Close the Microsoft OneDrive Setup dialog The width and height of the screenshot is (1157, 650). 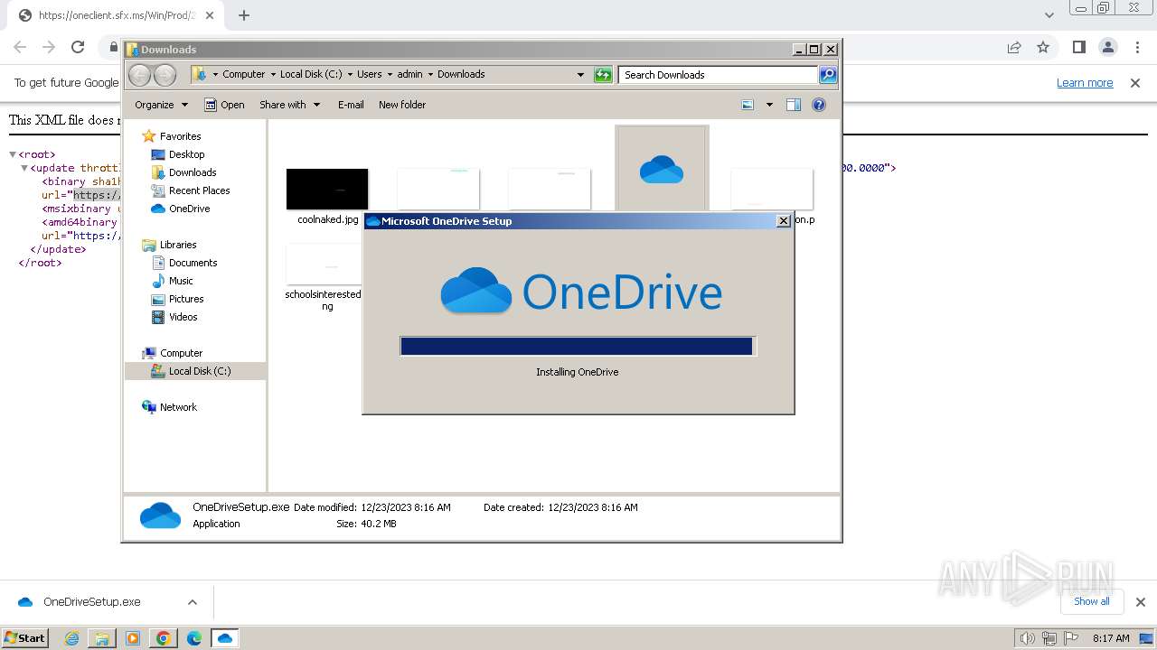784,221
